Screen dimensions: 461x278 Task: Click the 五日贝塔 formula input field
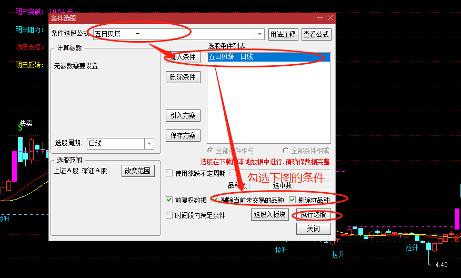point(174,34)
